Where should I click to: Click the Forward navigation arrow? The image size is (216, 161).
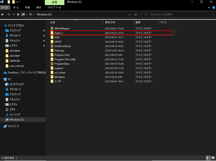(9, 15)
